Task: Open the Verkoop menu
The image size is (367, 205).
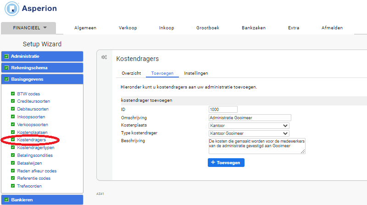Action: coord(128,28)
